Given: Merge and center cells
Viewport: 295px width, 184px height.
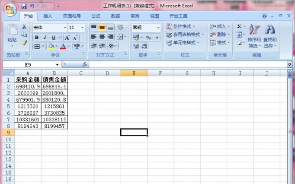Looking at the screenshot, I should (x=120, y=37).
